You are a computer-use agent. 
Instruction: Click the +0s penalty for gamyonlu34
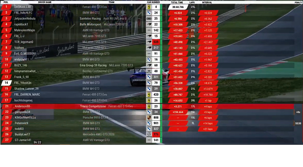298,112
